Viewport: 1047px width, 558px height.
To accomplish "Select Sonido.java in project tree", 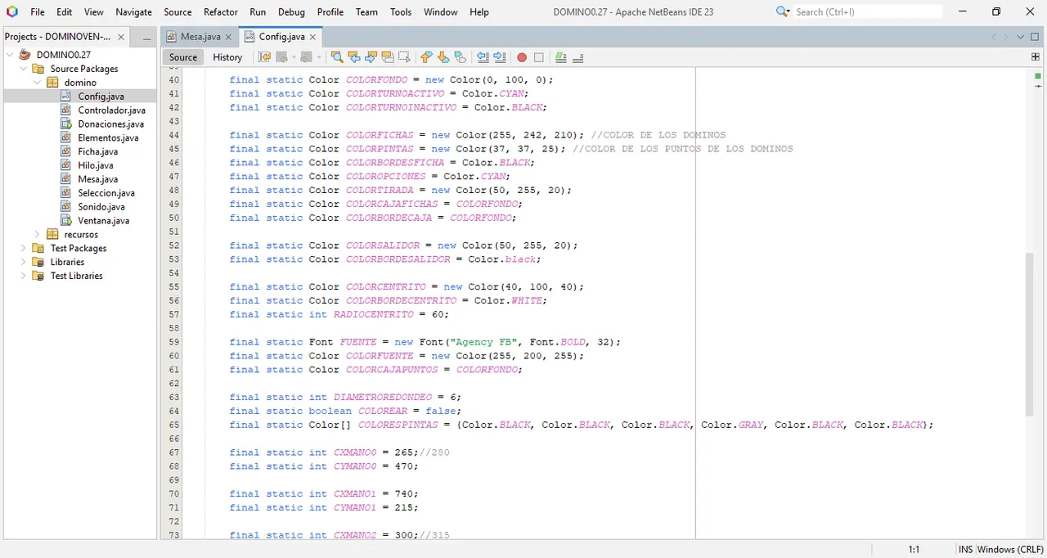I will 101,207.
